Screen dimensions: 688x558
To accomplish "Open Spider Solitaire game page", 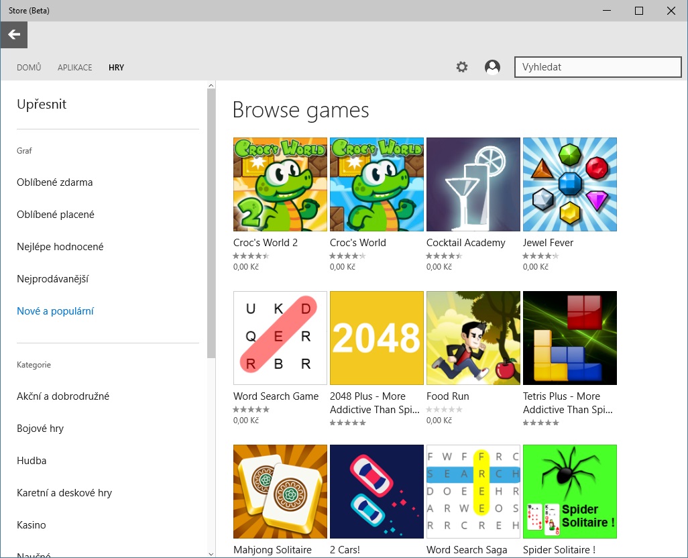I will 569,492.
